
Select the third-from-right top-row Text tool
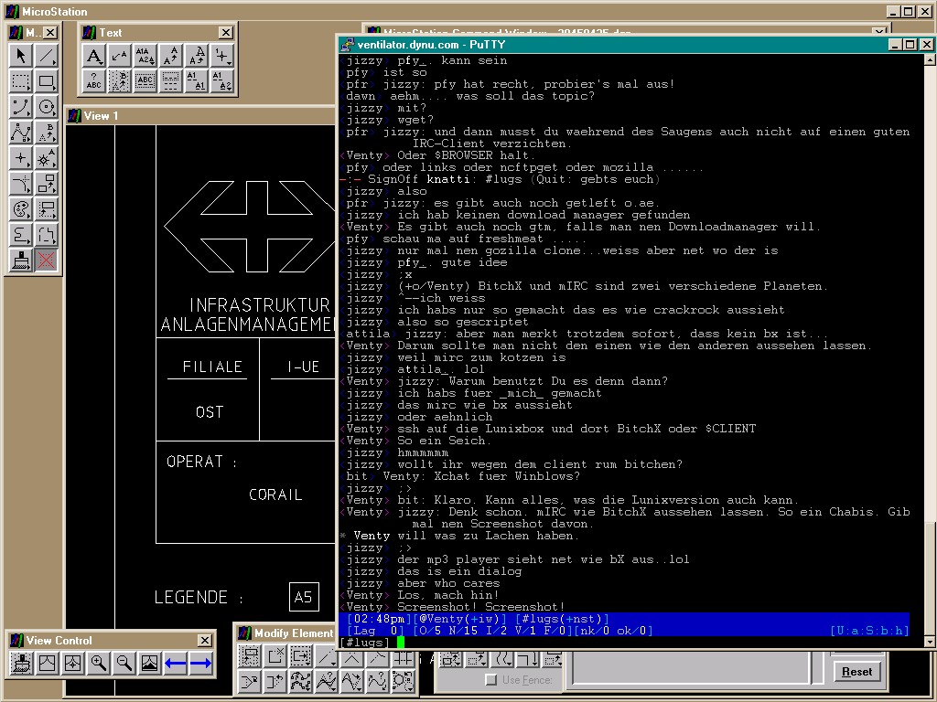[x=171, y=56]
